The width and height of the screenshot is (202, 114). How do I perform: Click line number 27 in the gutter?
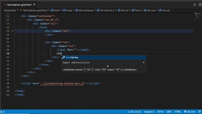click(x=8, y=42)
